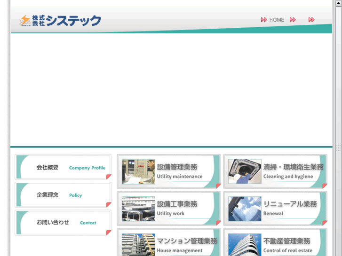Click the red corner fold on Utility maintenance
This screenshot has height=256, width=342.
tap(218, 186)
